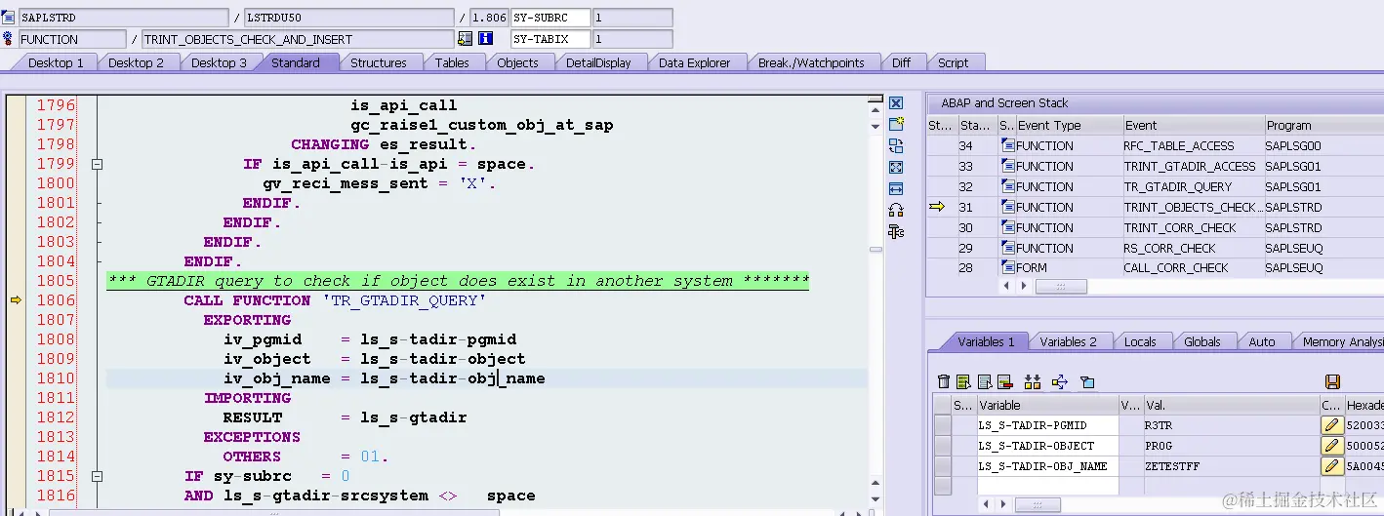1384x516 pixels.
Task: Click stack table scroll-right arrow
Action: point(1023,286)
